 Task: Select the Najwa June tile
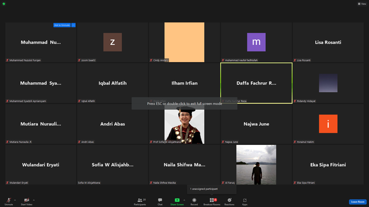[256, 124]
